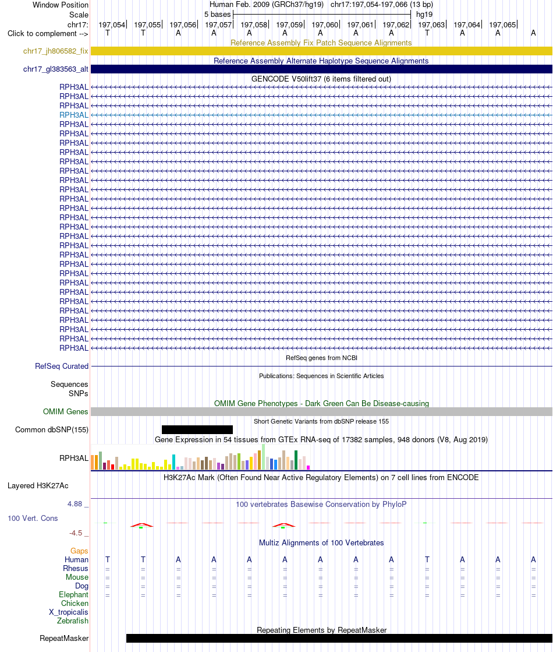The image size is (553, 652).
Task: Select the yellow fix patch alignment bar
Action: pos(321,51)
